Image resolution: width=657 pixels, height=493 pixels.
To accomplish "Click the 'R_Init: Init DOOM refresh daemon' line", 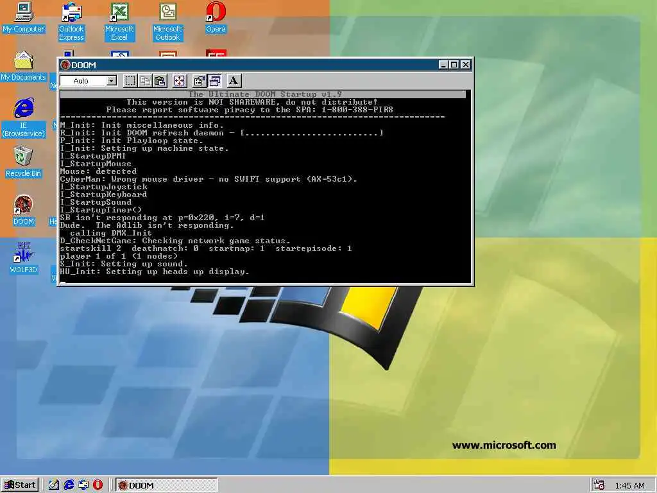I will [x=221, y=133].
